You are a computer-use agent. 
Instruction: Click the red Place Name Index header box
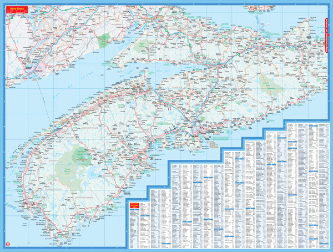134,205
